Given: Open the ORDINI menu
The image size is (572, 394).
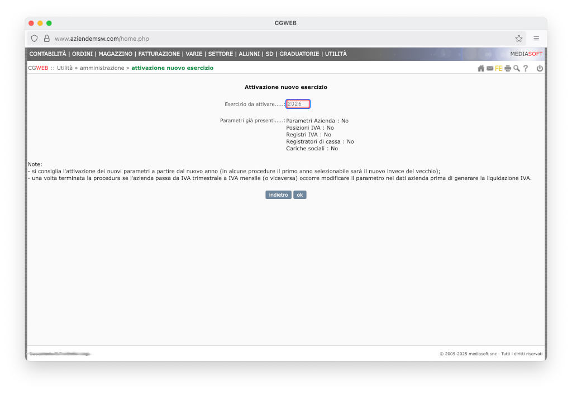Looking at the screenshot, I should click(x=82, y=54).
